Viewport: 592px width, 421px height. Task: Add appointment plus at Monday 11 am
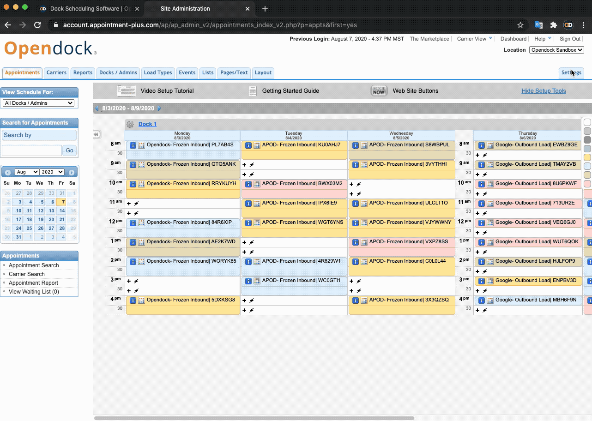click(x=129, y=203)
